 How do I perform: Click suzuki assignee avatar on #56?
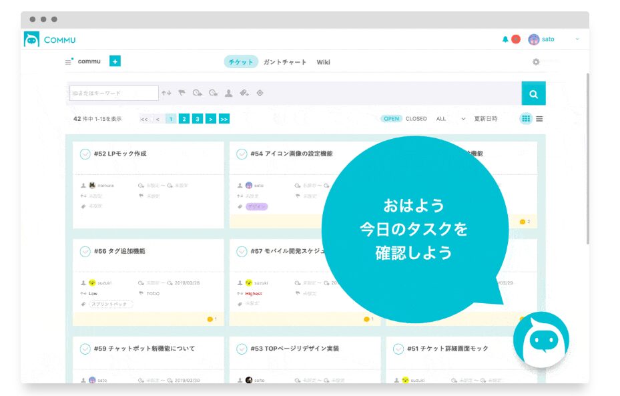[x=92, y=282]
